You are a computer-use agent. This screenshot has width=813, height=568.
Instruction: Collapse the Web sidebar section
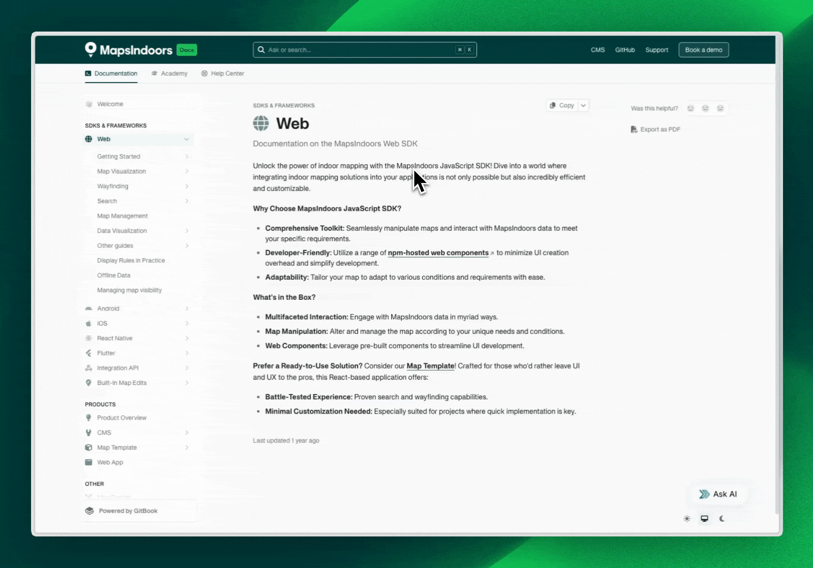187,139
